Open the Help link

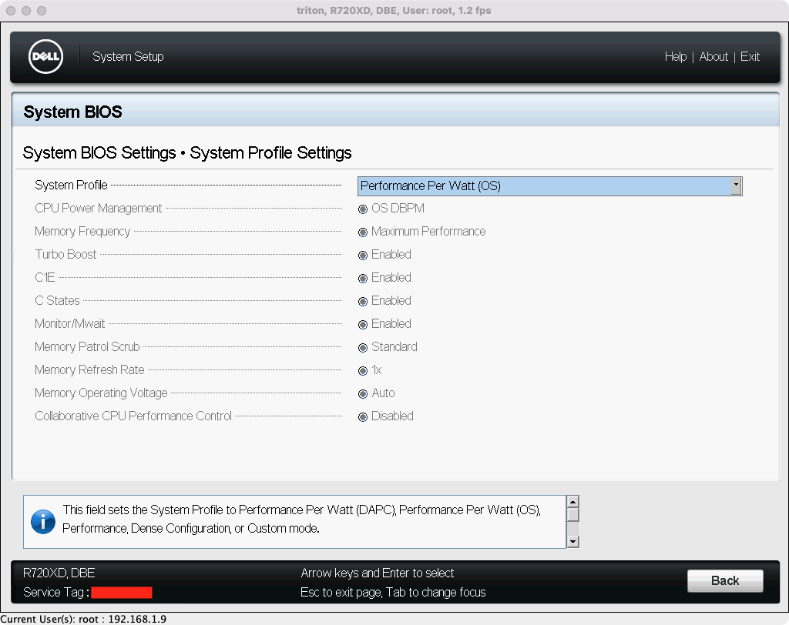675,56
